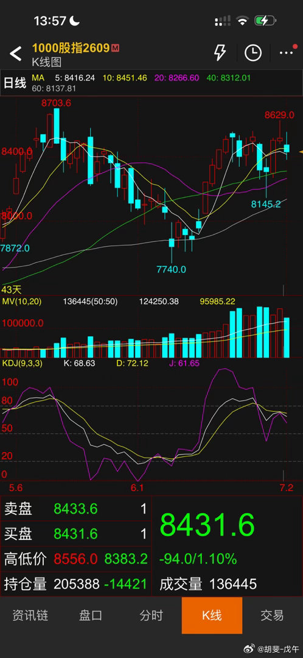Check the cellular signal bars icon
This screenshot has height=658, width=303.
pyautogui.click(x=222, y=20)
